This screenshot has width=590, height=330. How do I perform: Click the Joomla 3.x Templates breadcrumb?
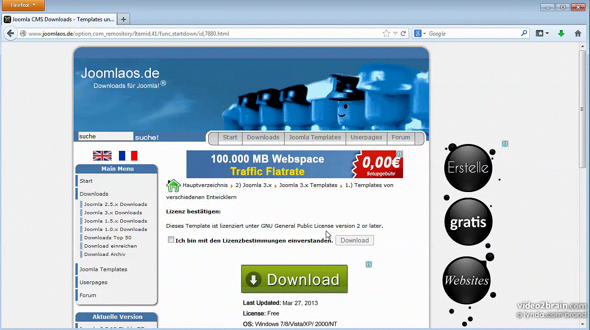(x=308, y=185)
